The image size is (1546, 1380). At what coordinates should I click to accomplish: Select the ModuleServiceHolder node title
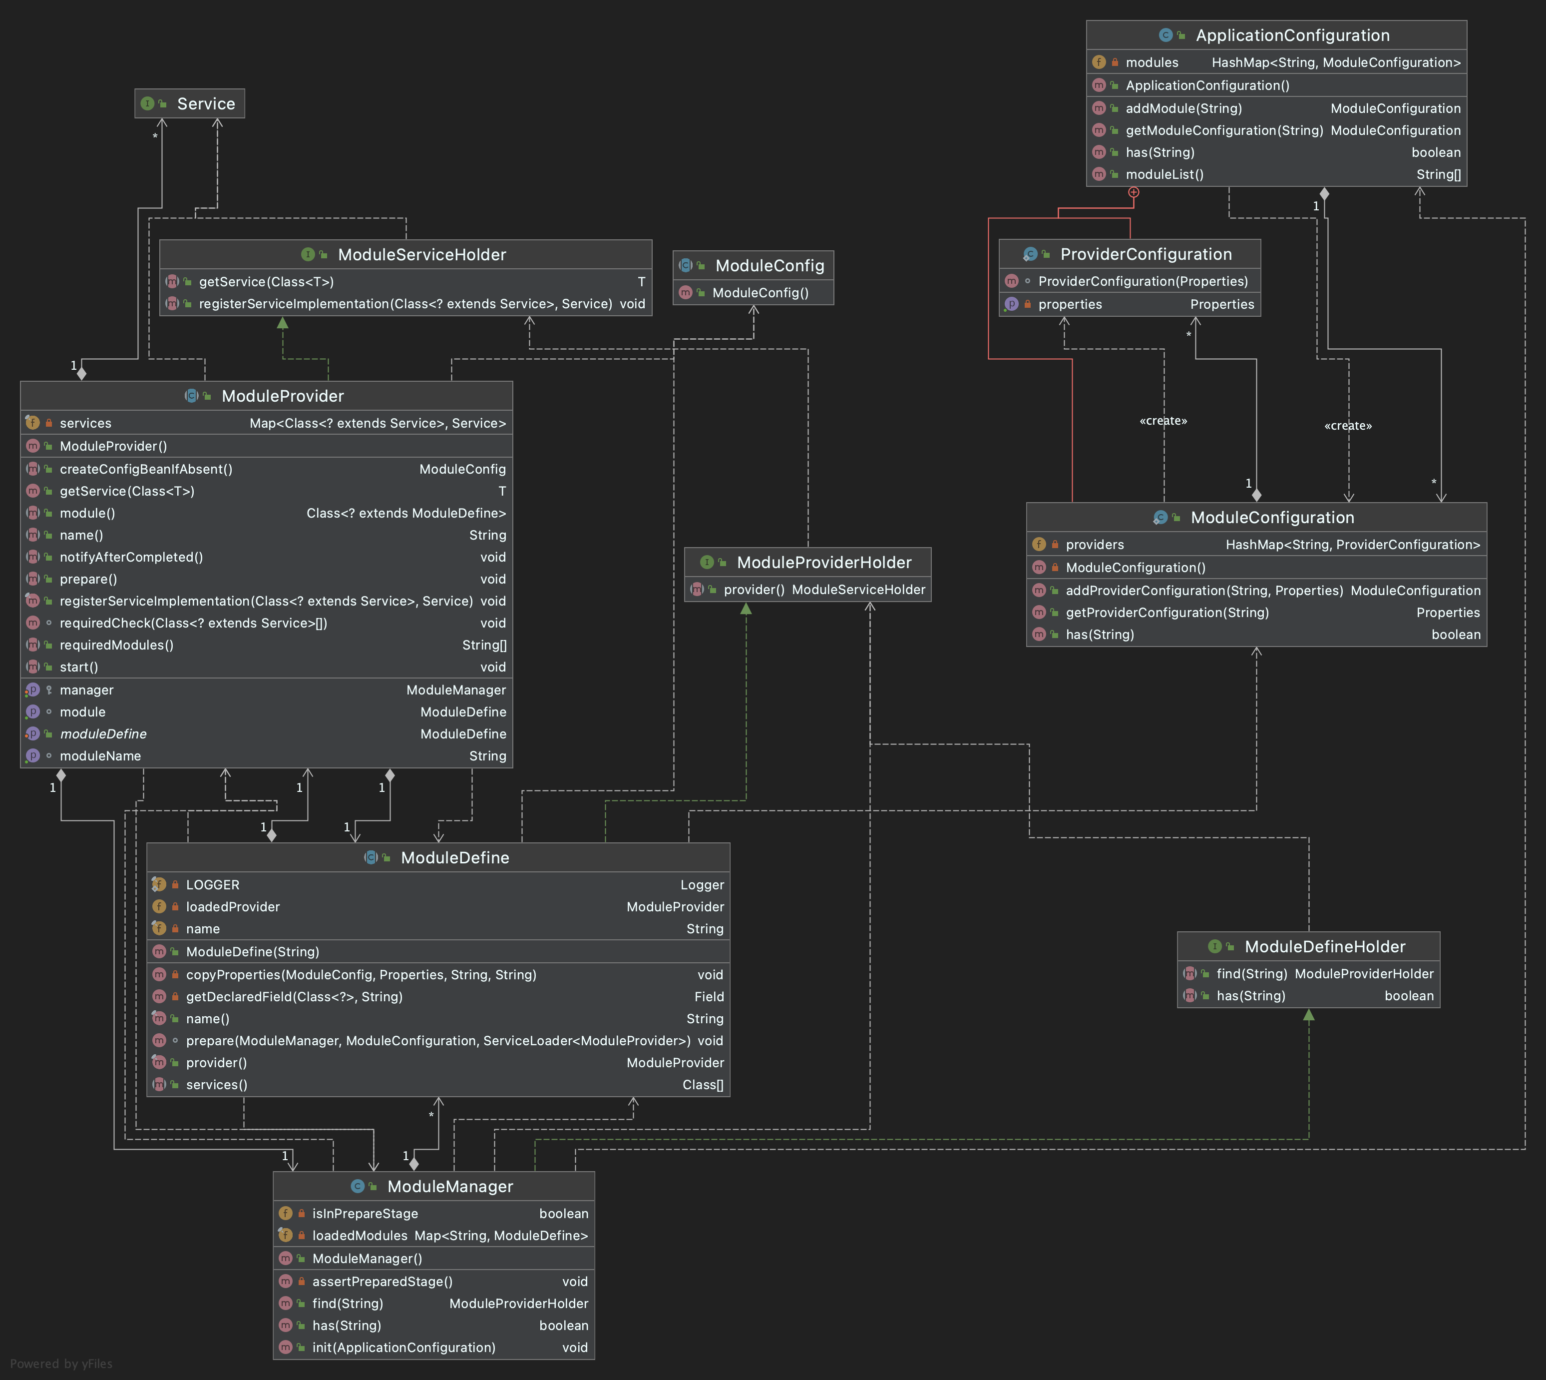(421, 255)
